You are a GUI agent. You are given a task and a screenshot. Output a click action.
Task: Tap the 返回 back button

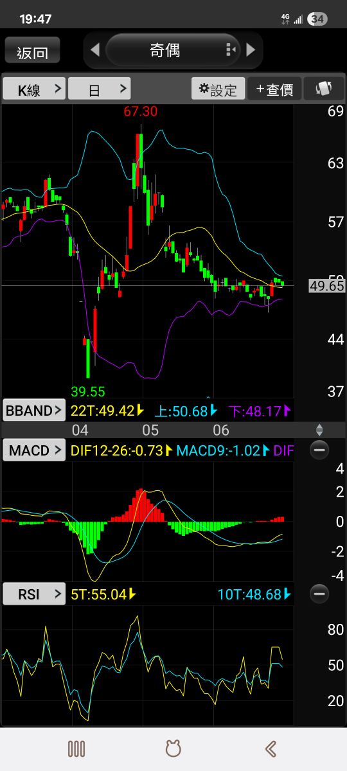click(32, 51)
